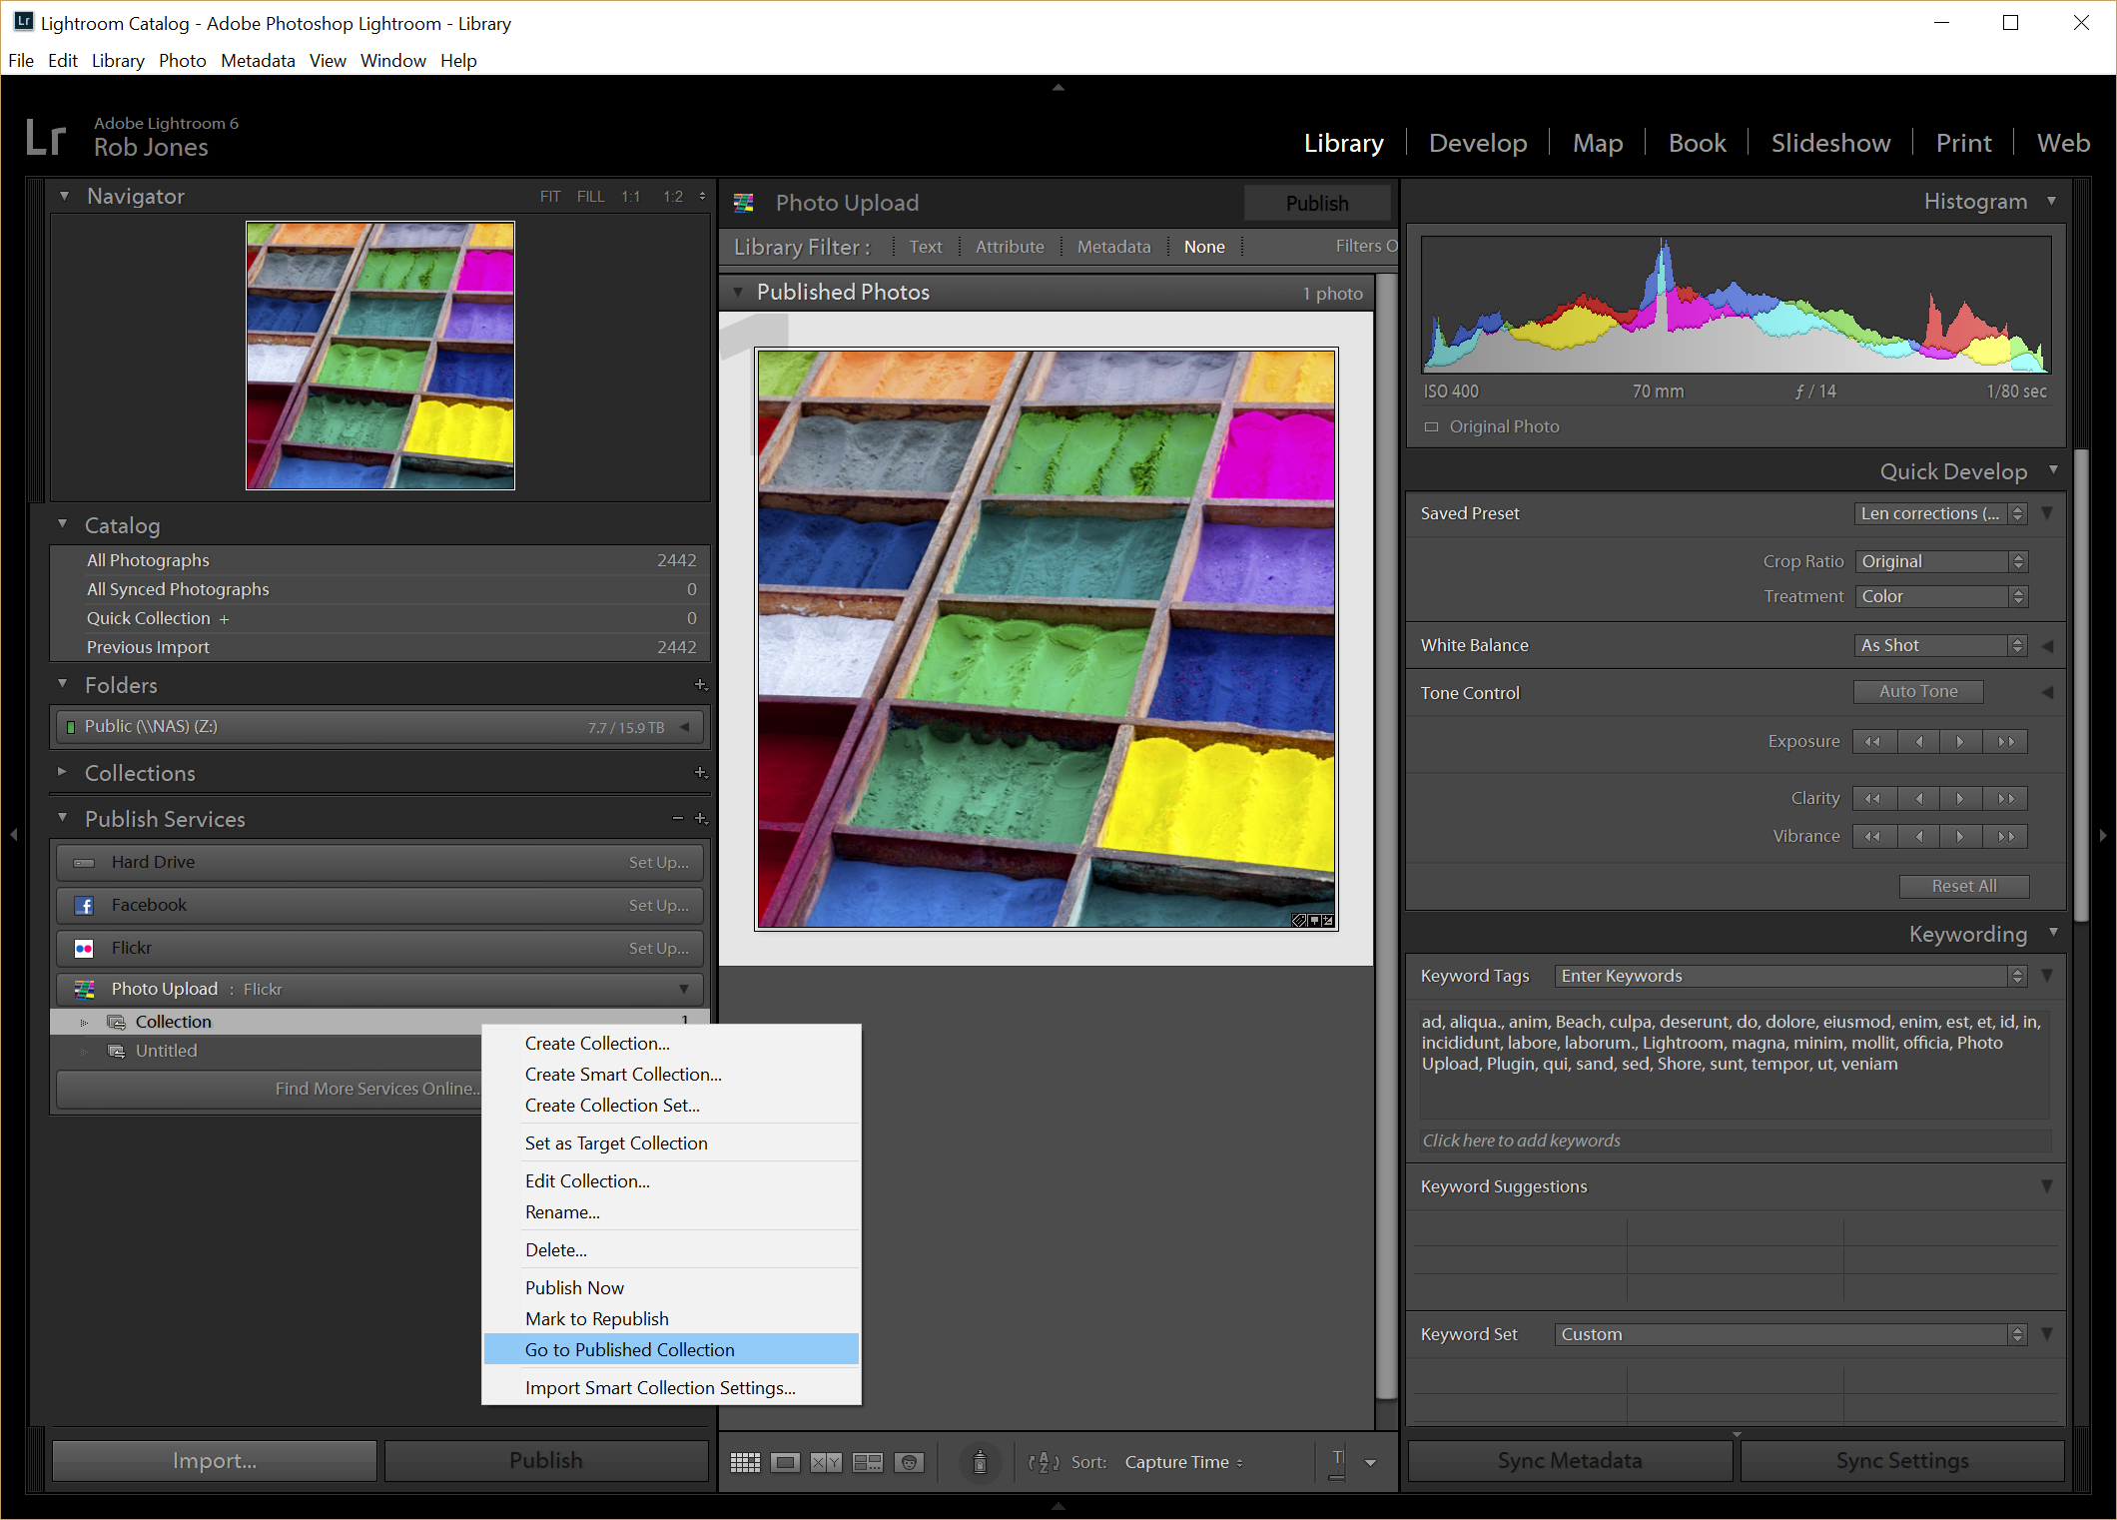Open People face view
Image resolution: width=2117 pixels, height=1520 pixels.
point(909,1462)
